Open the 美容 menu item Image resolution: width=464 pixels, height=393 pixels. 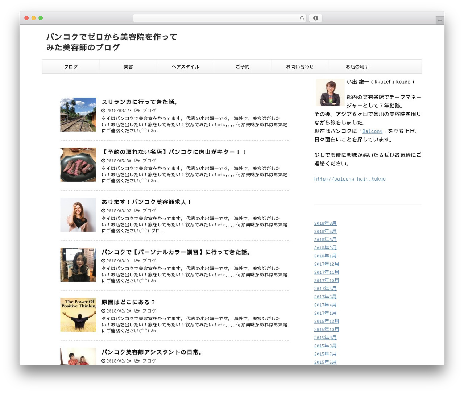click(128, 67)
